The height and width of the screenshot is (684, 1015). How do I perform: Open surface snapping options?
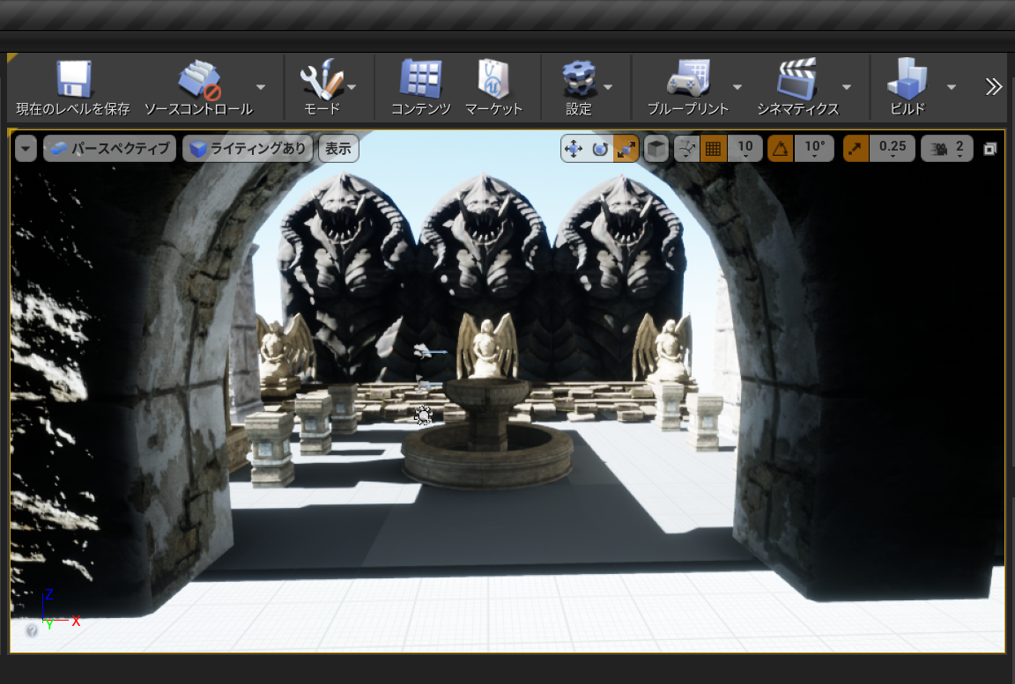pos(685,149)
